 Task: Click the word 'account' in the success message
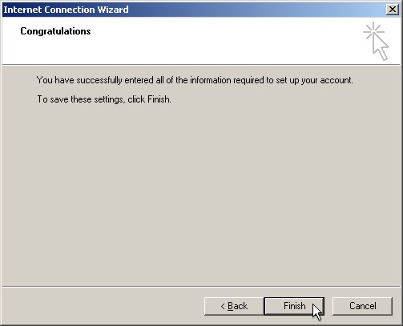click(337, 80)
